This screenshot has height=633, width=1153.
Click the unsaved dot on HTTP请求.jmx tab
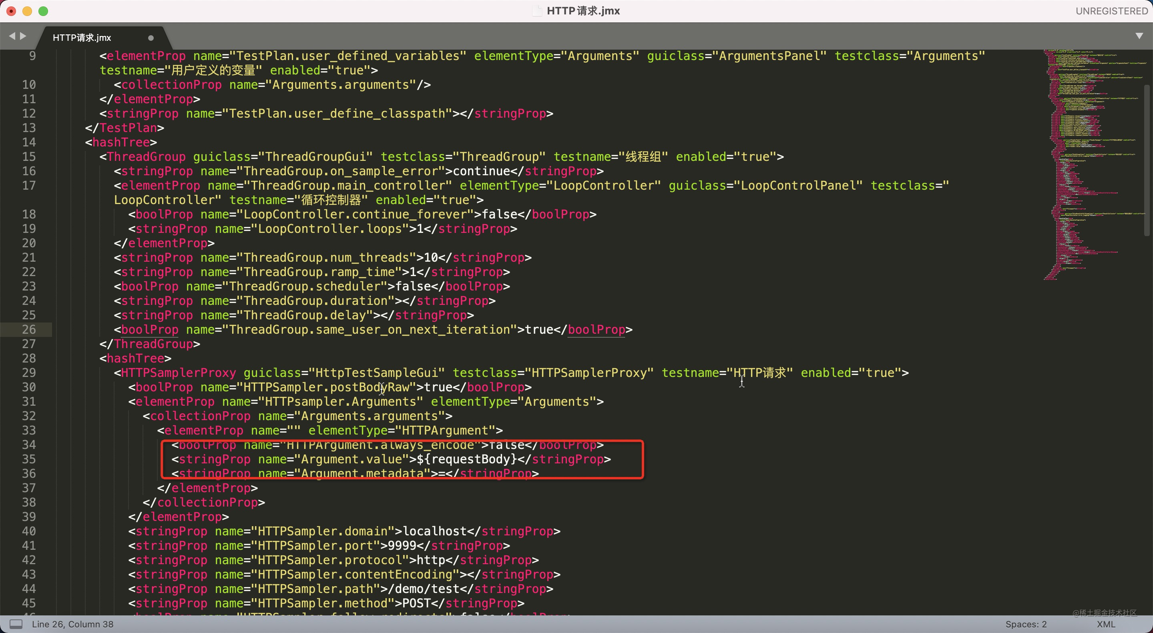(151, 38)
